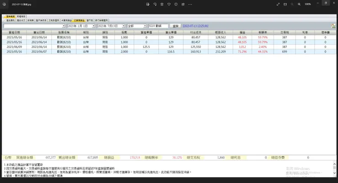Click the photo viewer edit image icon
Screen dimensions: 338x183
[148, 4]
